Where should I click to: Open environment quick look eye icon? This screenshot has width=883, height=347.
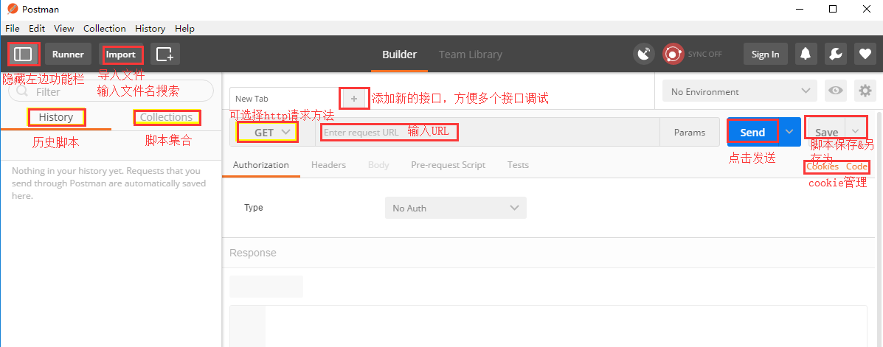tap(836, 91)
